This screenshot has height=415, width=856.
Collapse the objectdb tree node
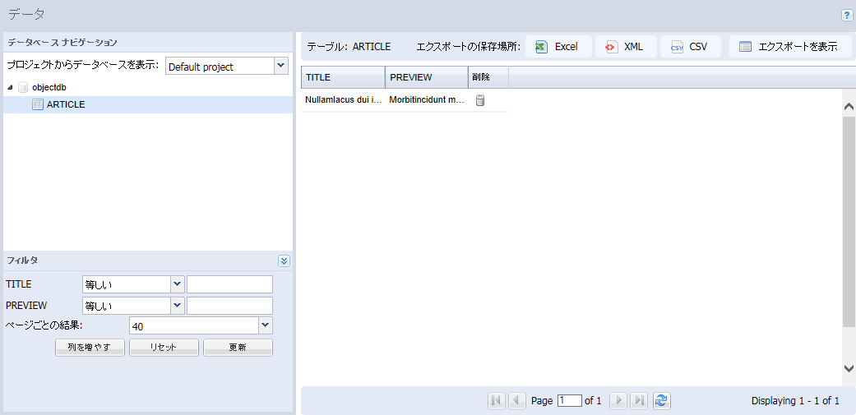point(10,87)
